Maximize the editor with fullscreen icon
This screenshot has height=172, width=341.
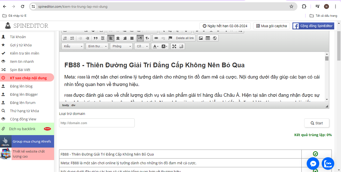(x=174, y=46)
